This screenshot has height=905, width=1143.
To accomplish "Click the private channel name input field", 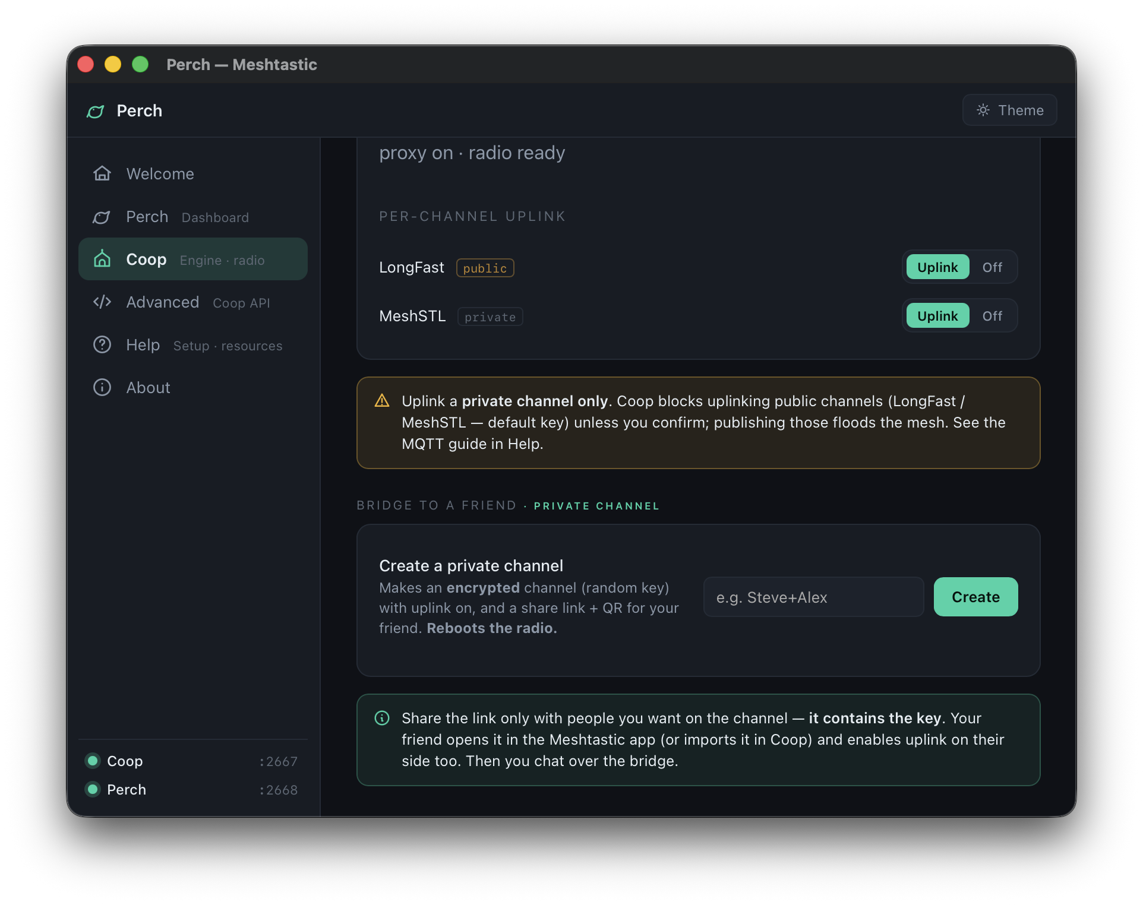I will click(x=813, y=597).
